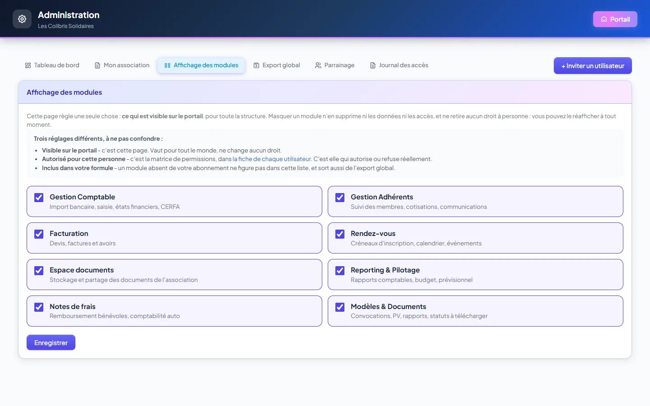Disable the Espace documents checkbox

pyautogui.click(x=39, y=271)
